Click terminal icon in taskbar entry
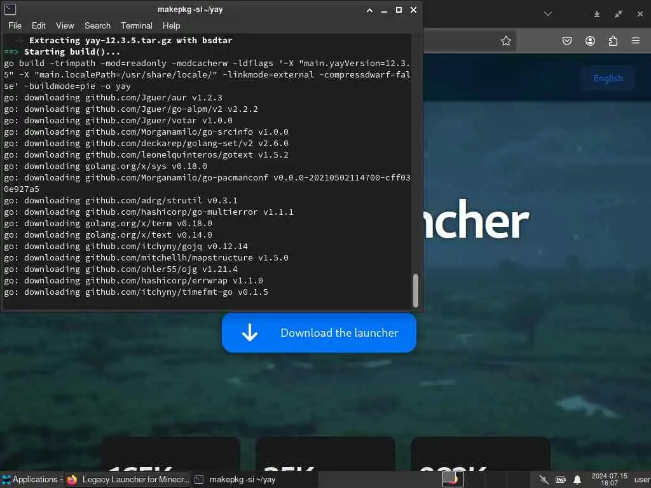This screenshot has height=488, width=651. coord(199,480)
